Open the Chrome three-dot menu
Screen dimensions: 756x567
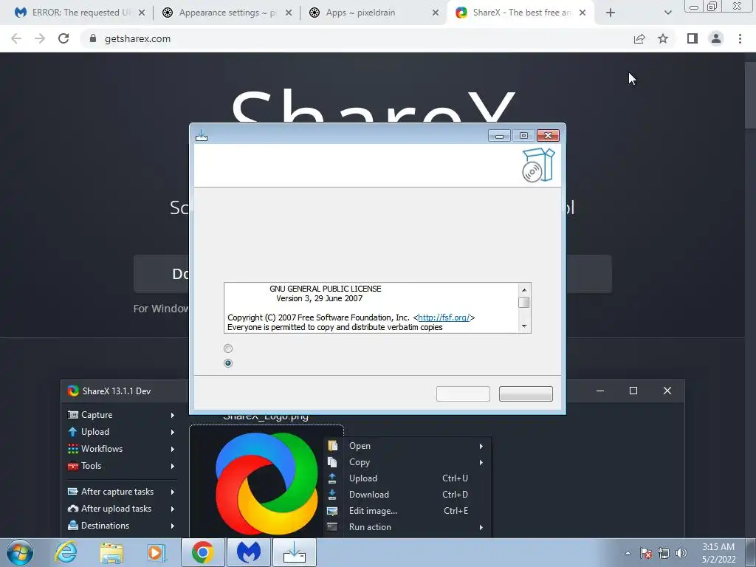point(740,38)
